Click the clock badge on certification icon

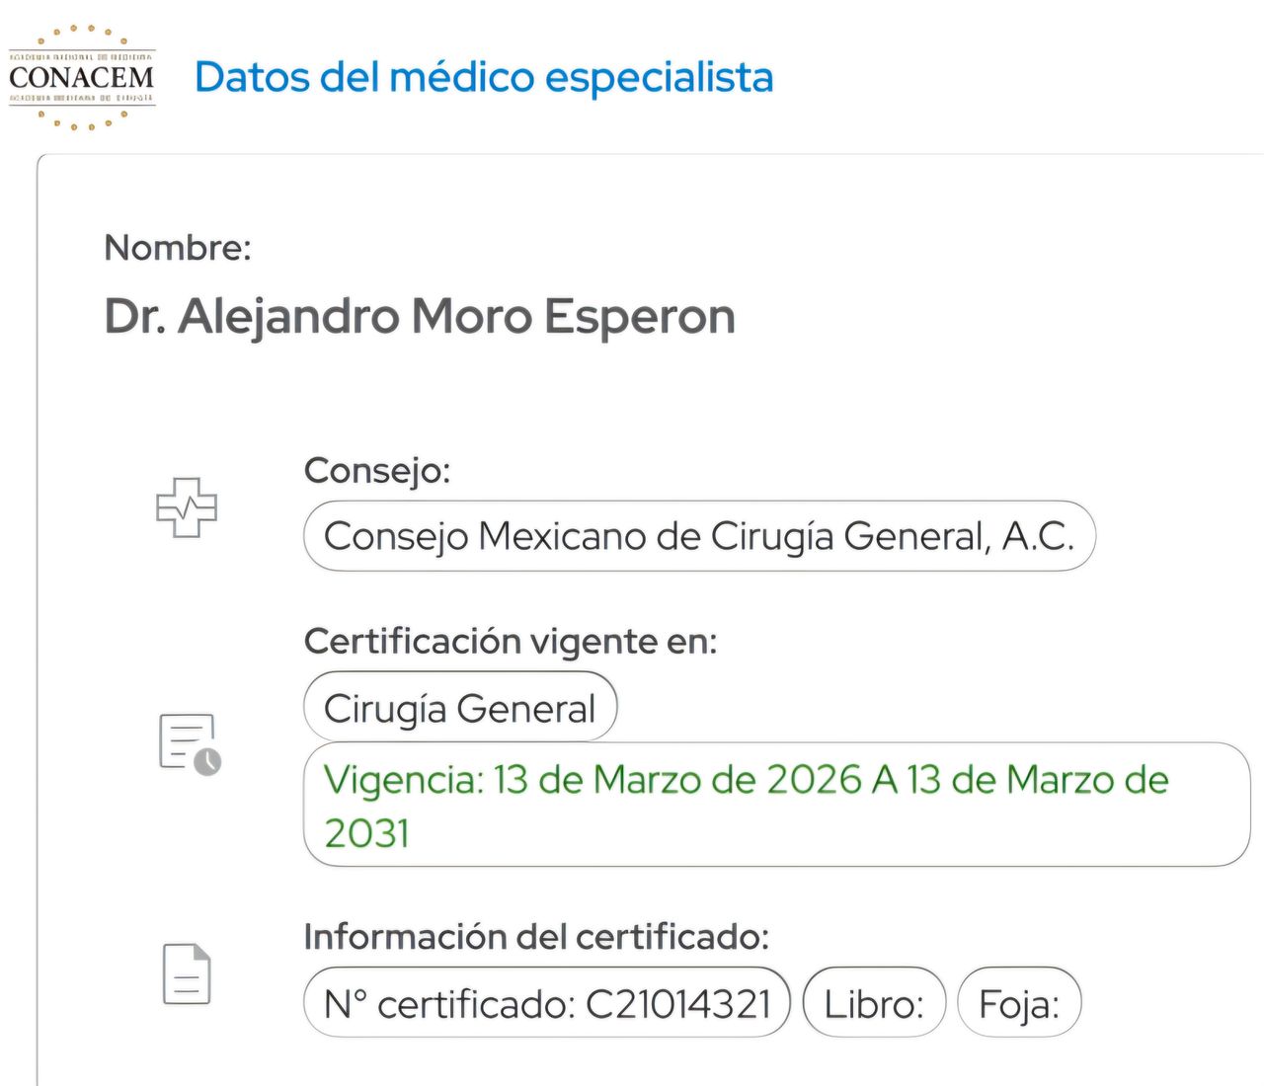point(207,761)
